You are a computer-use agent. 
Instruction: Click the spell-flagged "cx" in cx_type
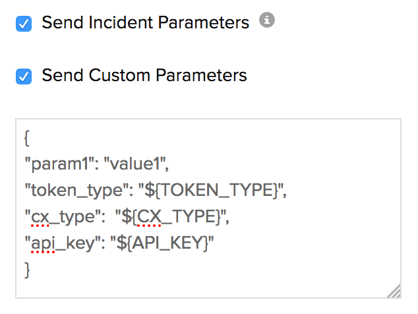[x=40, y=217]
